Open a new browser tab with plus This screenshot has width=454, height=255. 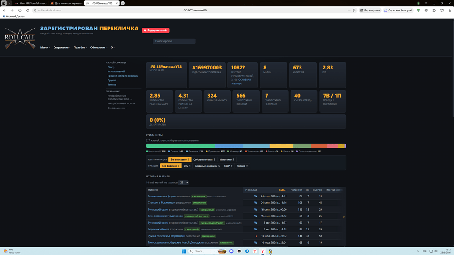coord(123,3)
